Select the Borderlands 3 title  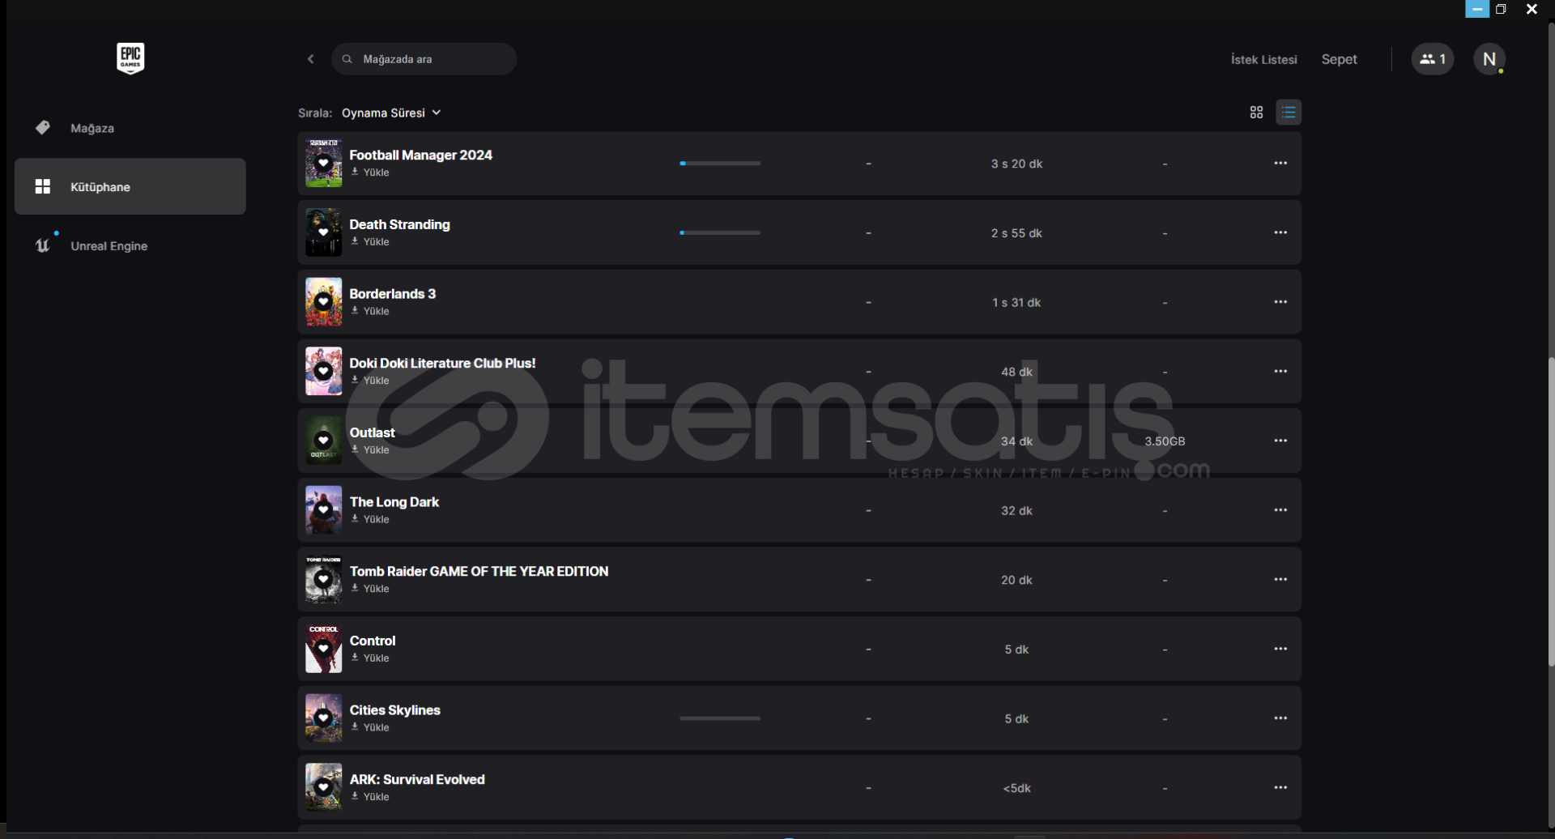pyautogui.click(x=392, y=294)
